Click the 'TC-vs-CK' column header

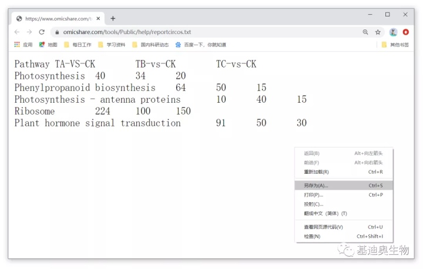pos(236,64)
